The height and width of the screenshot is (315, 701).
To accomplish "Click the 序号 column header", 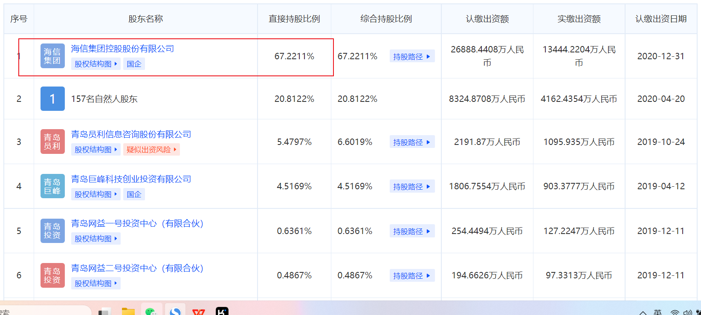I will coord(19,19).
